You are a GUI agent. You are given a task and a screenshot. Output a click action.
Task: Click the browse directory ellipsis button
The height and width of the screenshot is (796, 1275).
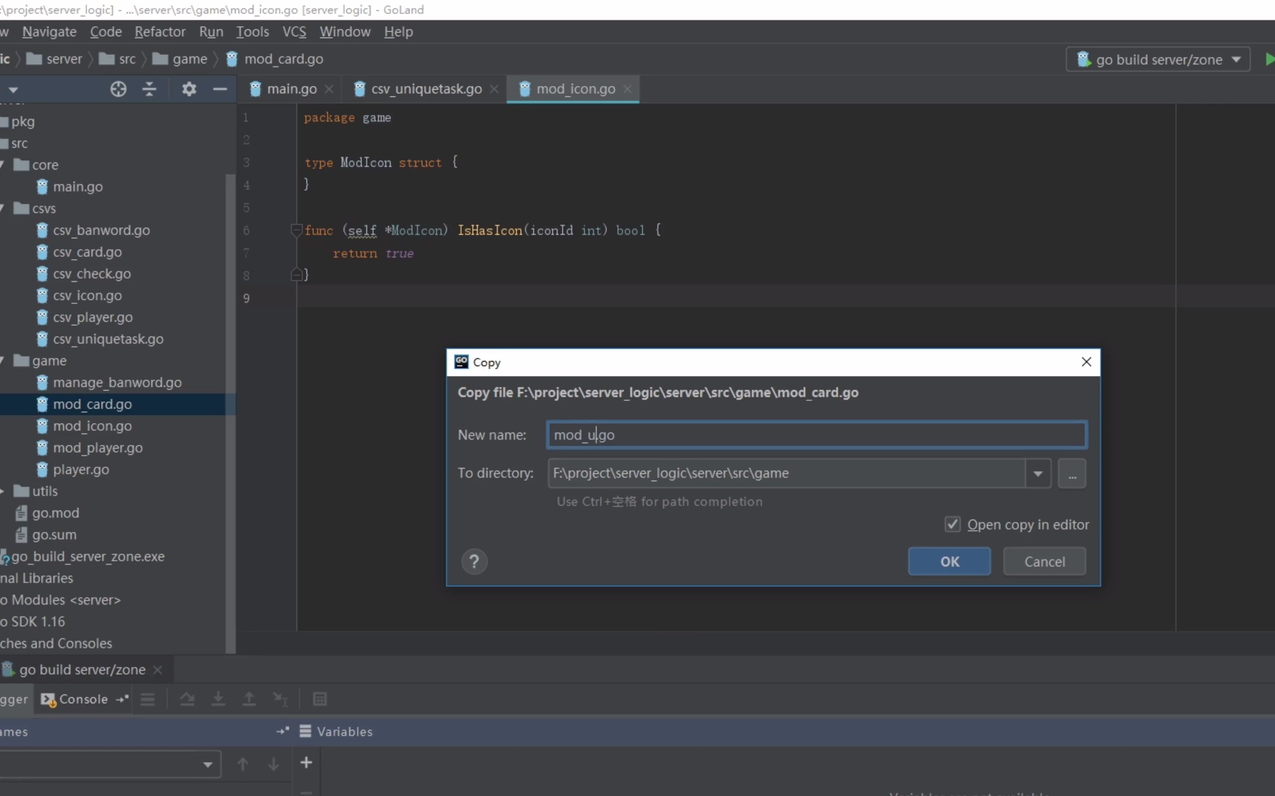(1072, 473)
